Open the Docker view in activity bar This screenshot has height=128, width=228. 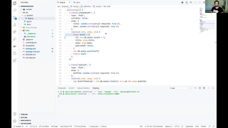coord(15,46)
